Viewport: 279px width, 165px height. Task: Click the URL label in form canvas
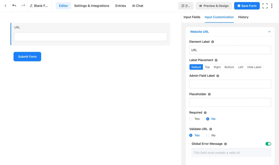click(x=17, y=28)
